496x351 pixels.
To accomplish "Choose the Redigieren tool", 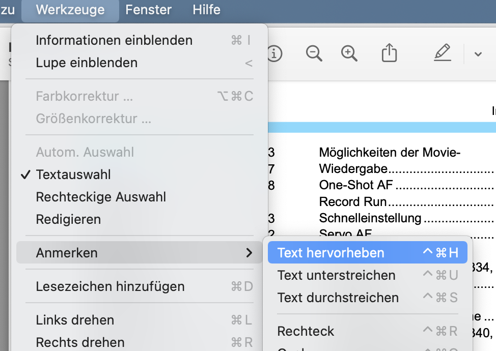I will [x=68, y=219].
